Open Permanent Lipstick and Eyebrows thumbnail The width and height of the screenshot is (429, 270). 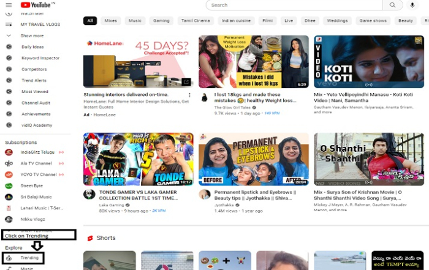coord(254,159)
